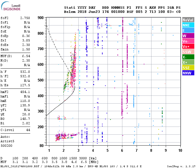
Task: Select the NNW blue legend swatch
Action: (x=188, y=73)
